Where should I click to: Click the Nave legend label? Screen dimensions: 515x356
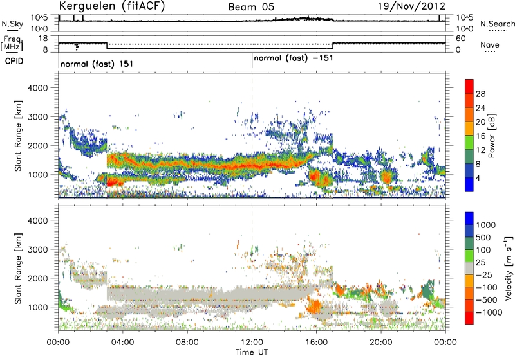click(490, 45)
